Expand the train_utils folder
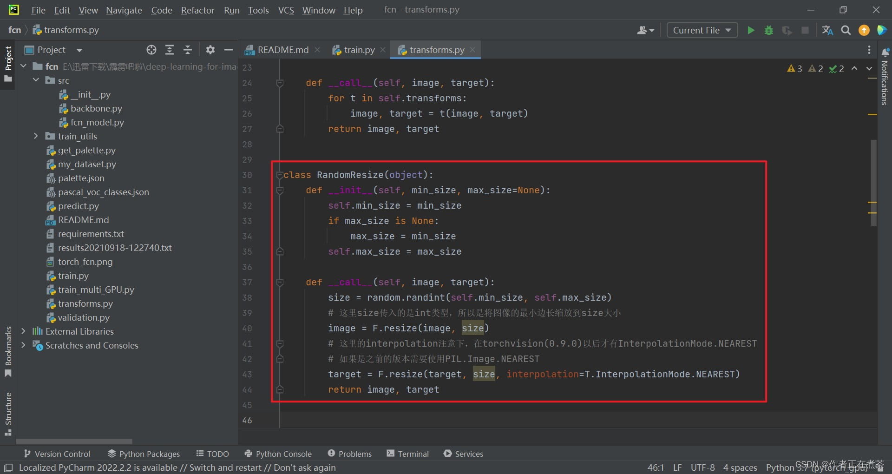This screenshot has height=474, width=892. [x=36, y=136]
